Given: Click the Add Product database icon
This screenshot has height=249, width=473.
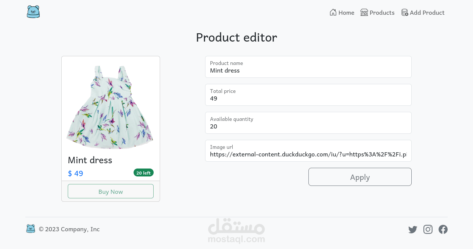Looking at the screenshot, I should pyautogui.click(x=405, y=12).
